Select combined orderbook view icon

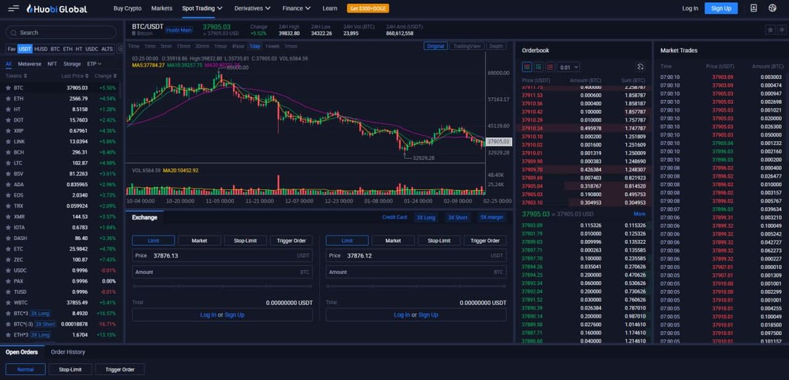527,67
